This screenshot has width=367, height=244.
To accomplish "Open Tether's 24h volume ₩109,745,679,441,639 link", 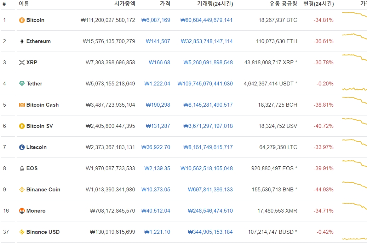I will point(205,84).
